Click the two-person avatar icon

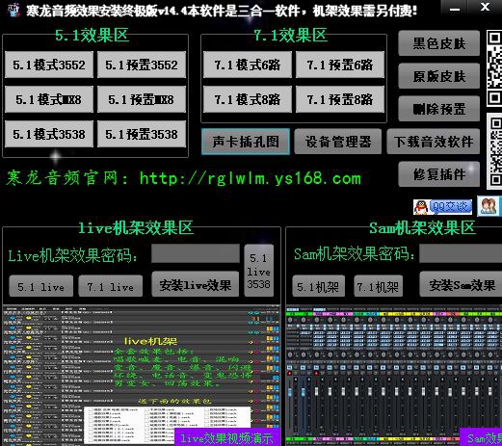click(x=489, y=206)
